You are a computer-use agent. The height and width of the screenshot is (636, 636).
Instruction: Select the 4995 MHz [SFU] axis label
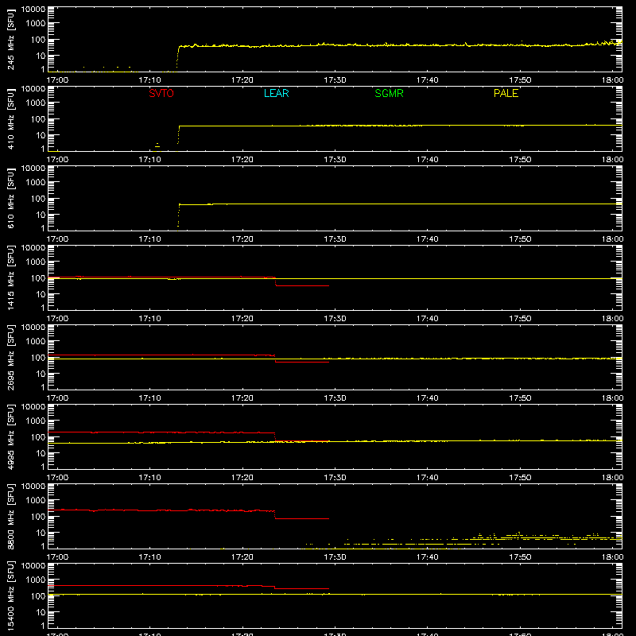pos(10,436)
